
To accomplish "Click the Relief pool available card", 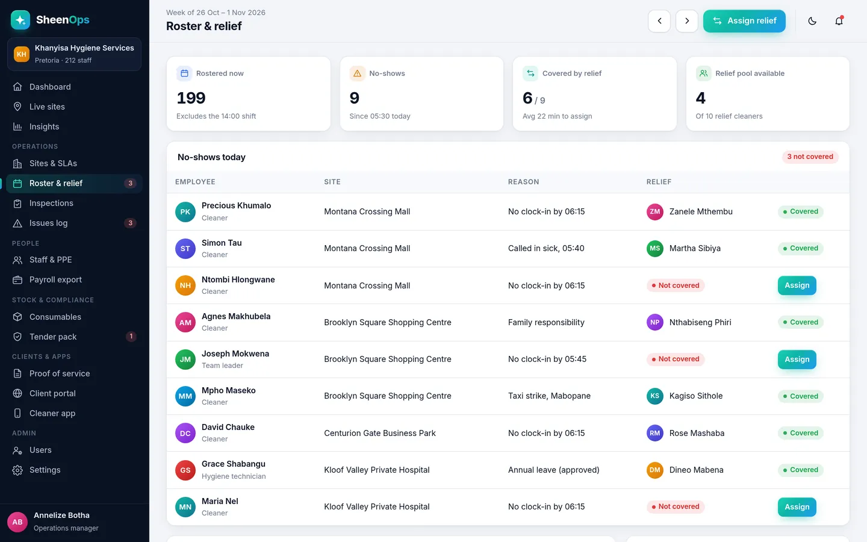I will coord(768,93).
